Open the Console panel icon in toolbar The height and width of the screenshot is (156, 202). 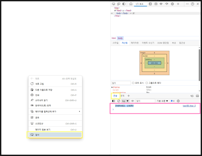150,4
